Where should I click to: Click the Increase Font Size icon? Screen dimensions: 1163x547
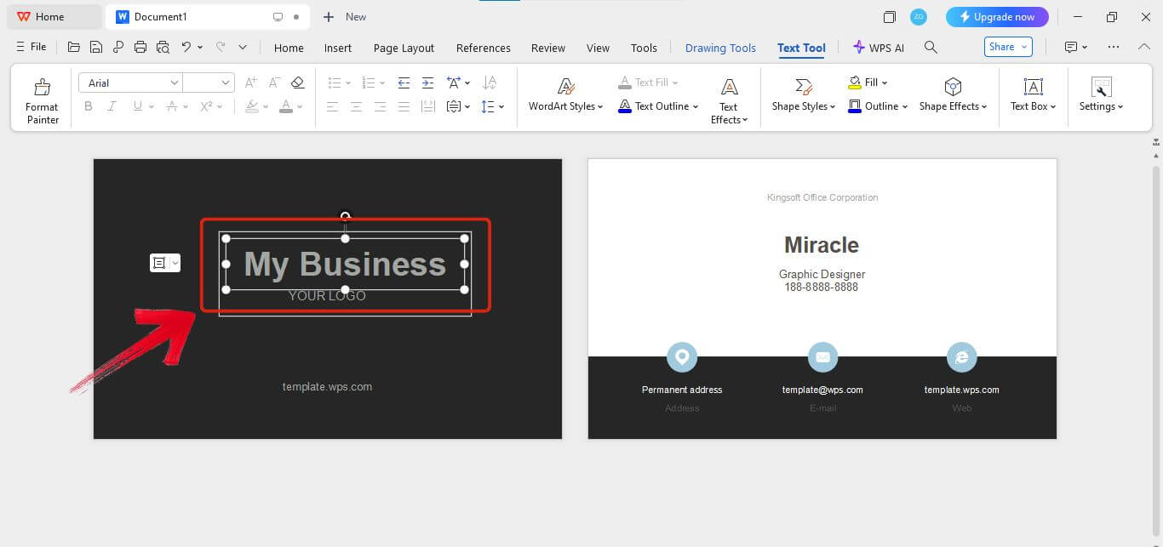click(x=250, y=83)
